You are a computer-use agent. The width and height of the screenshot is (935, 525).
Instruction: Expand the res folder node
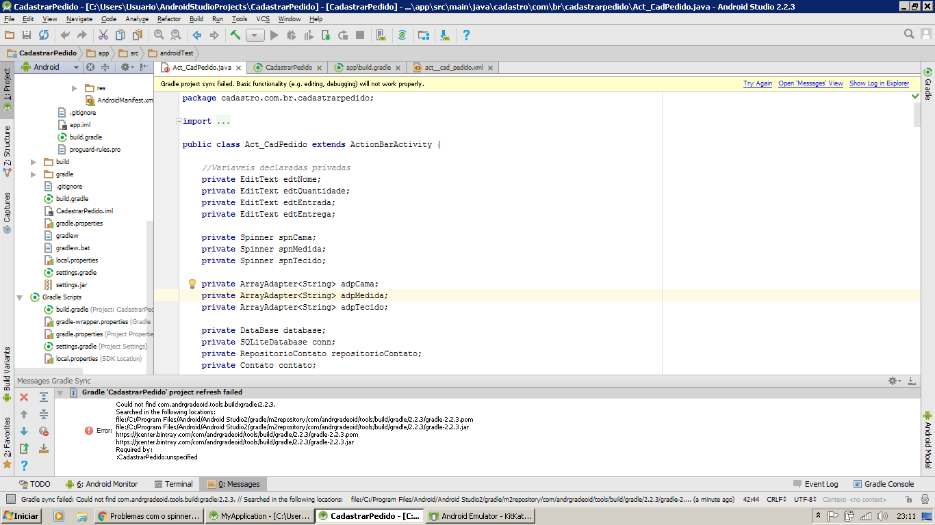point(75,88)
